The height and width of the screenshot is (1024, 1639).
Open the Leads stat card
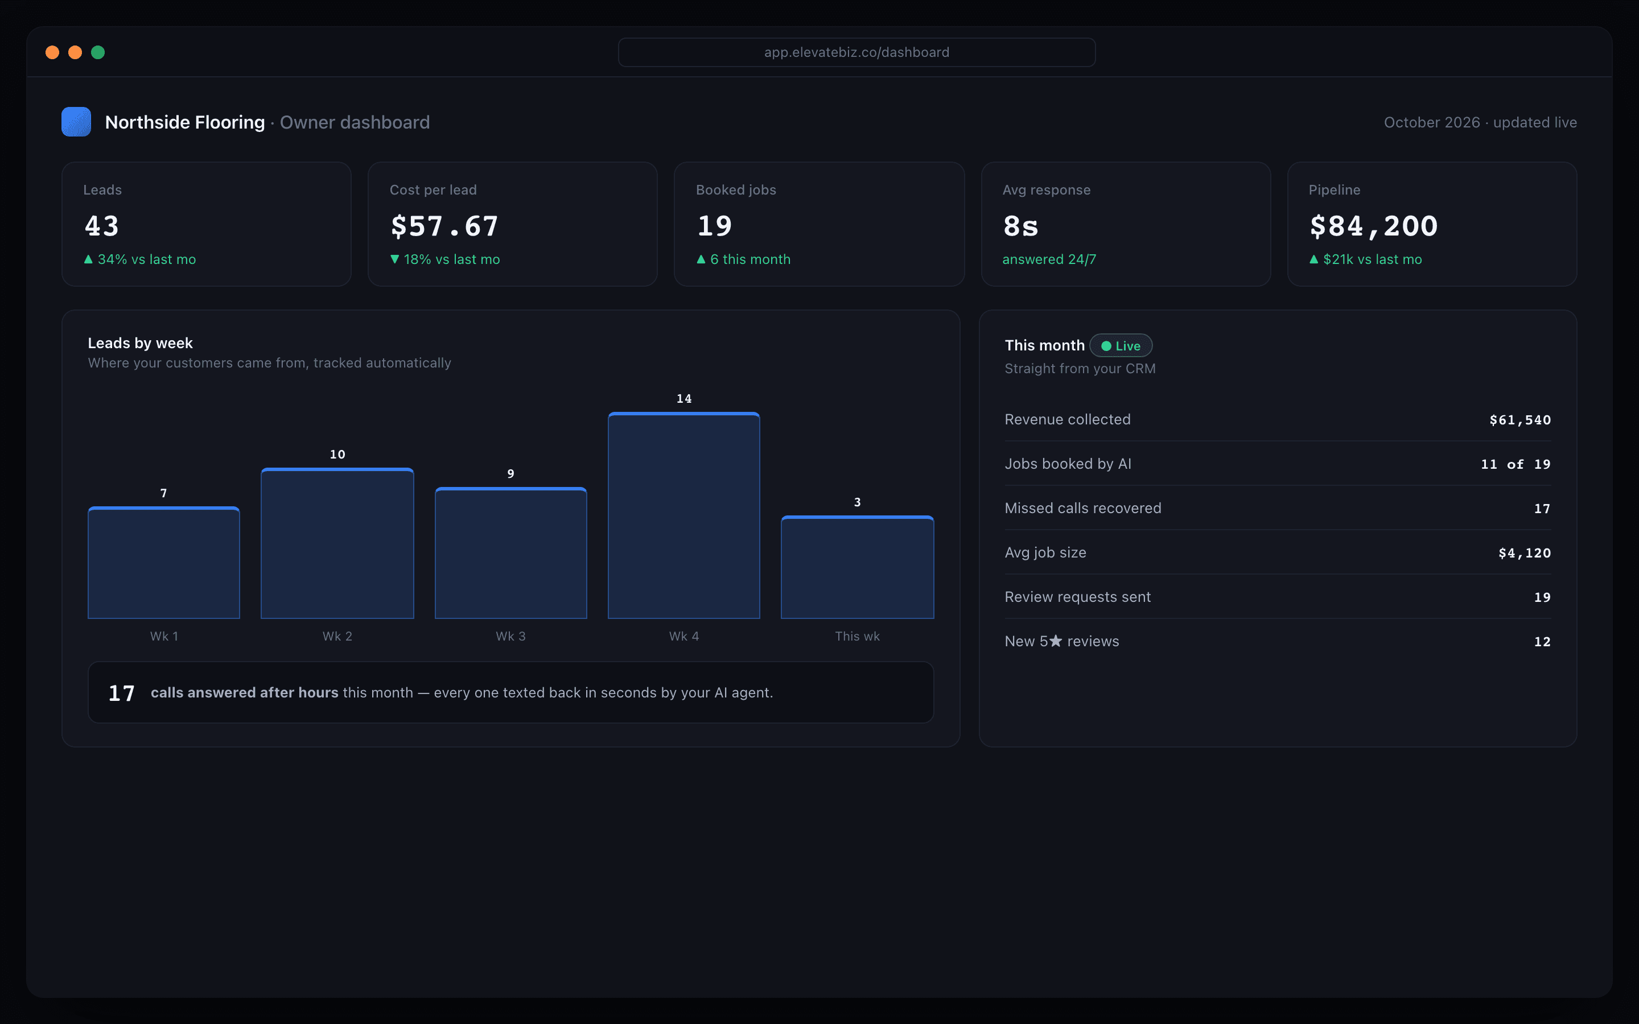coord(207,224)
